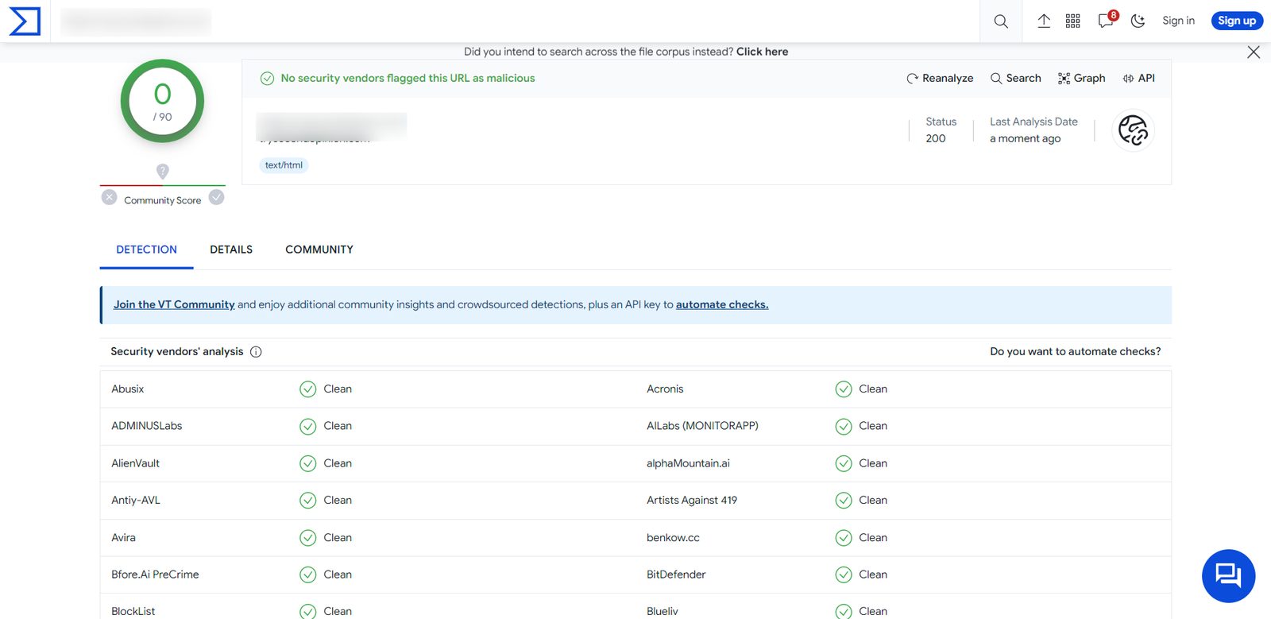Click the Bfore.Ai PreCrime clean check icon
1271x619 pixels.
pyautogui.click(x=308, y=575)
